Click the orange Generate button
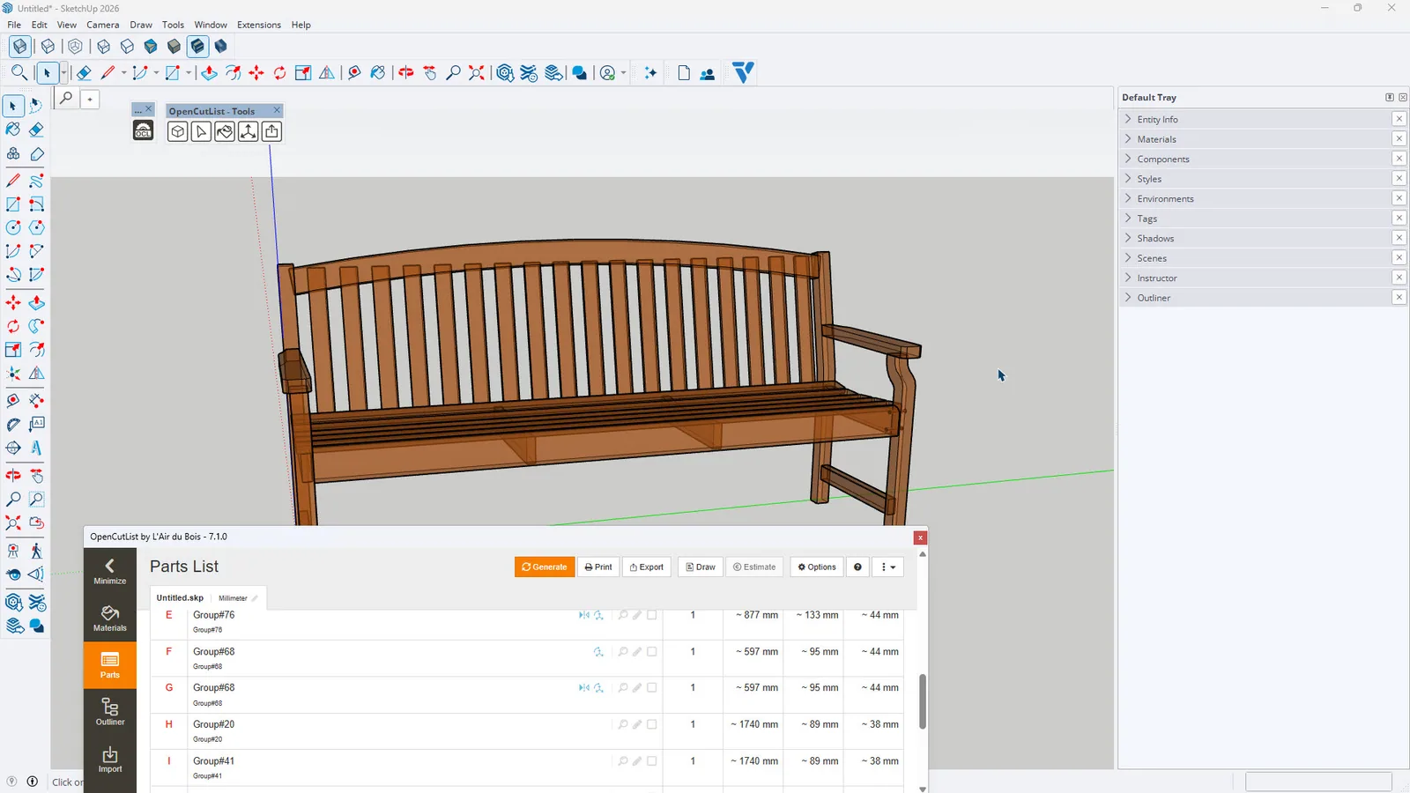The width and height of the screenshot is (1410, 793). point(545,567)
